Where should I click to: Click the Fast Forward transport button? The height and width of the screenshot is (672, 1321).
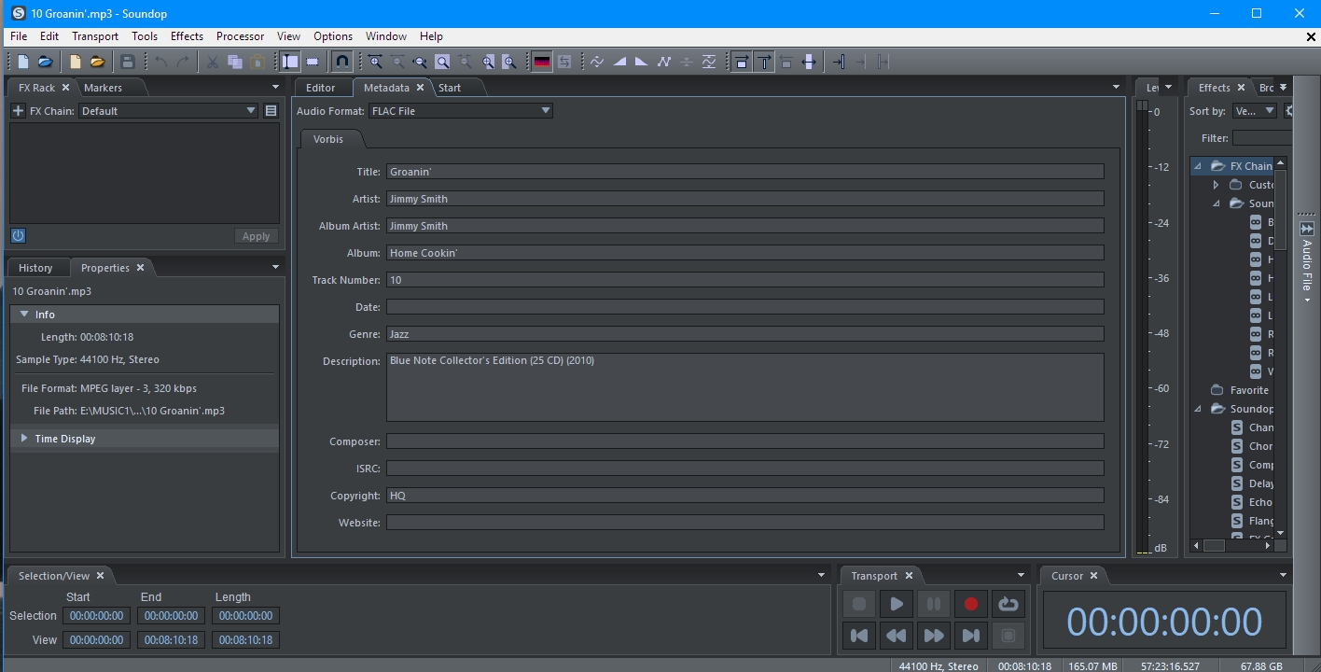tap(933, 636)
